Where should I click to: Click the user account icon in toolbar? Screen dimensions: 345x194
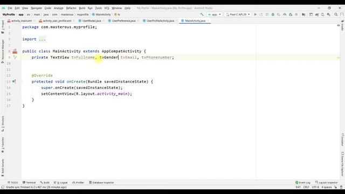[x=342, y=15]
